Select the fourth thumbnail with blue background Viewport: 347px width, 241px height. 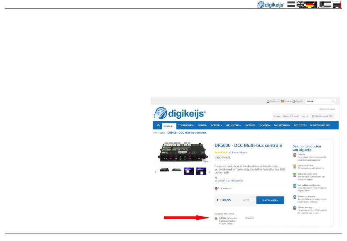201,171
